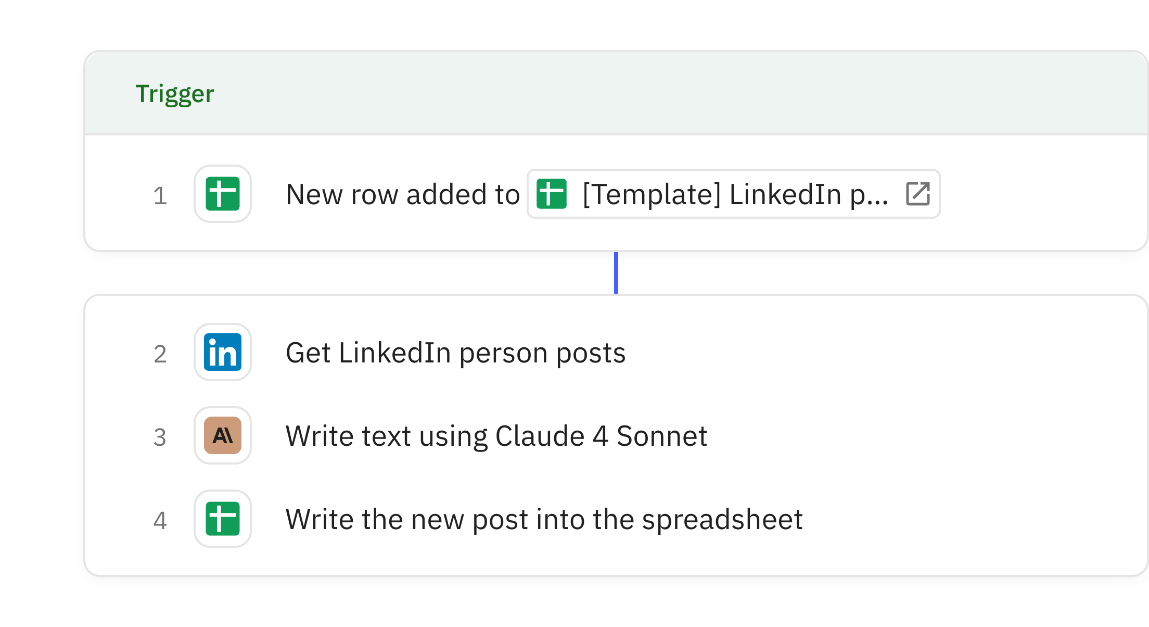Click the Google Sheets trigger icon
The height and width of the screenshot is (627, 1149).
pos(222,194)
